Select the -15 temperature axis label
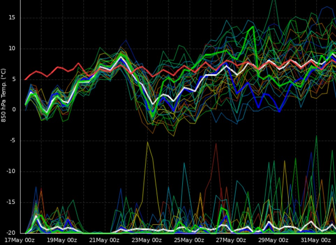The width and height of the screenshot is (336, 245). (x=11, y=202)
